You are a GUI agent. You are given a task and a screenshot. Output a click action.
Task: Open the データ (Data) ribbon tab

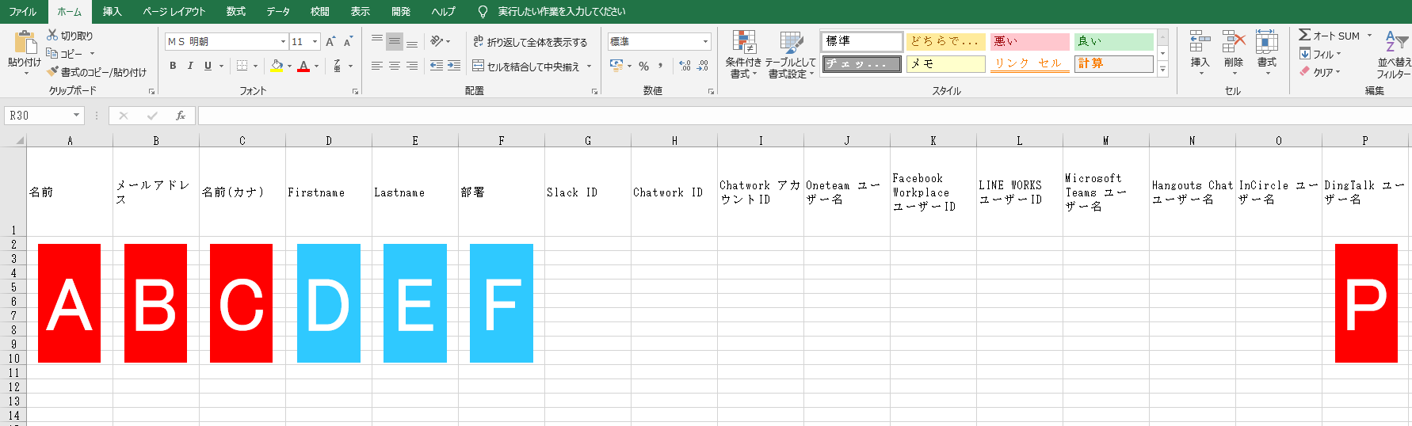click(277, 12)
